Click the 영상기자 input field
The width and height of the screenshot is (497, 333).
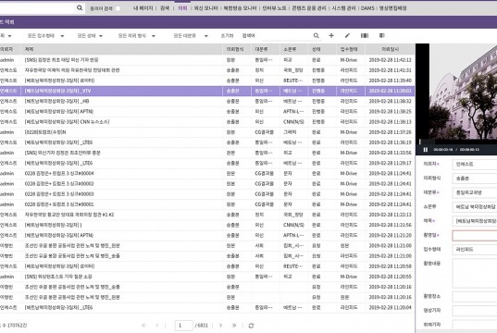475,311
